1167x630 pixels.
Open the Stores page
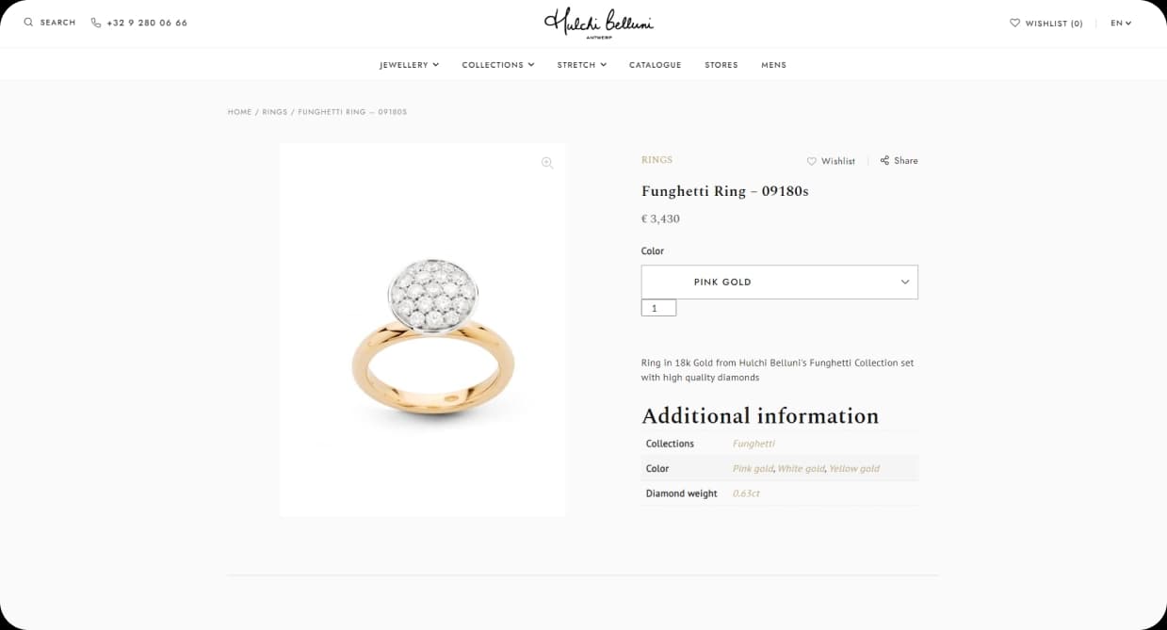721,65
